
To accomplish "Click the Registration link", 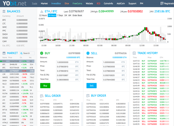I will [169, 3].
